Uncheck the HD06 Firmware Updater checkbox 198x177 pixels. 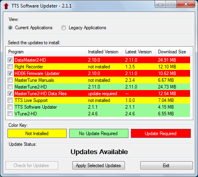10,73
